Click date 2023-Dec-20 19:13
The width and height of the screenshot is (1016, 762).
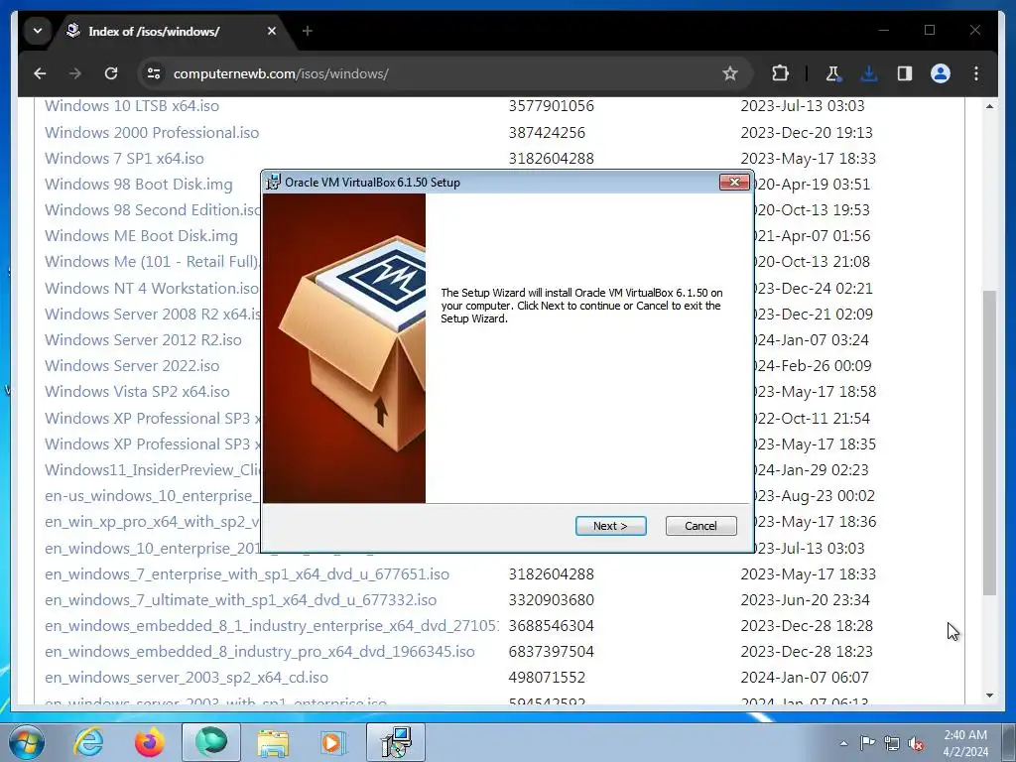point(806,132)
